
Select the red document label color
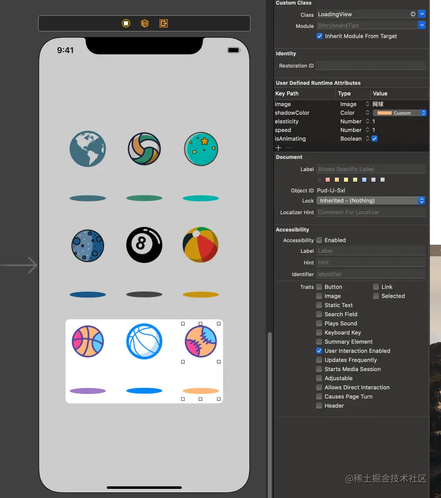click(x=328, y=180)
